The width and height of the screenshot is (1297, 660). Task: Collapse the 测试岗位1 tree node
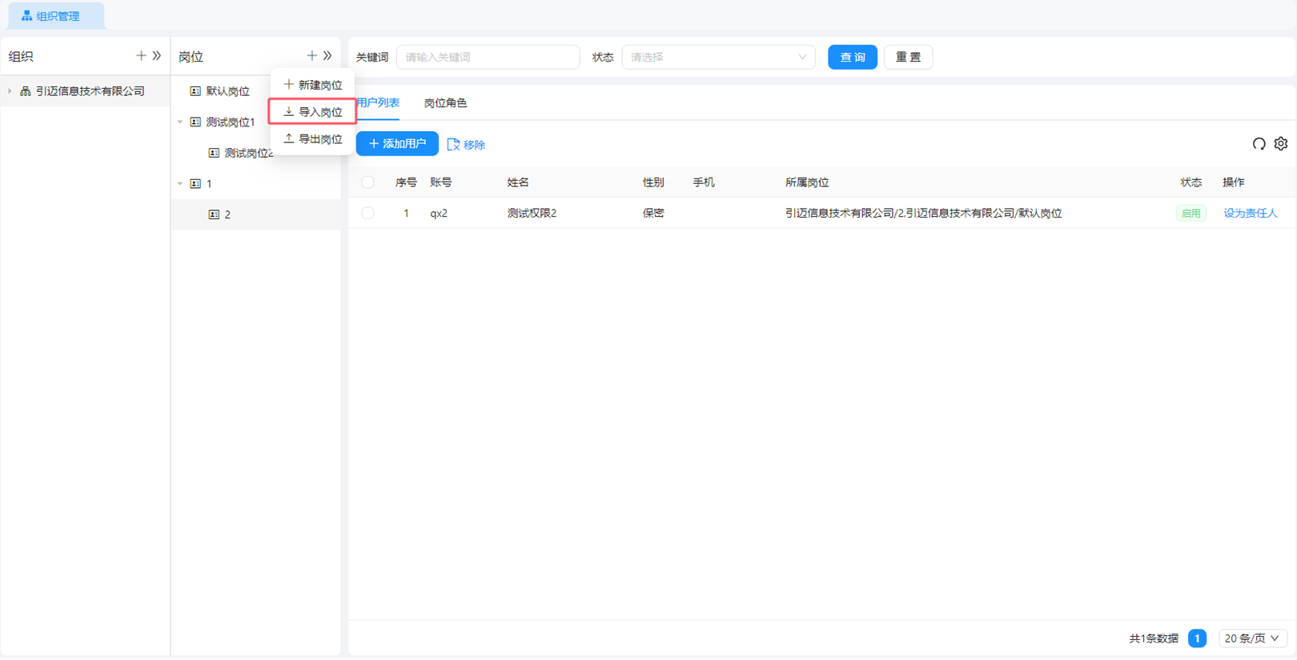pos(180,122)
